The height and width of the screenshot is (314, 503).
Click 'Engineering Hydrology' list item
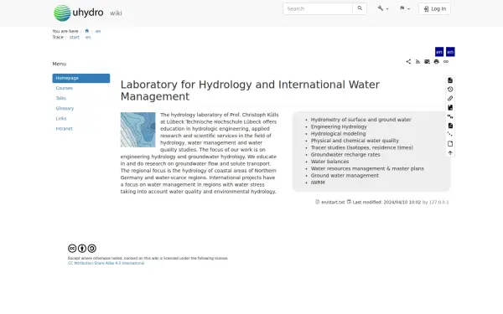pyautogui.click(x=339, y=126)
